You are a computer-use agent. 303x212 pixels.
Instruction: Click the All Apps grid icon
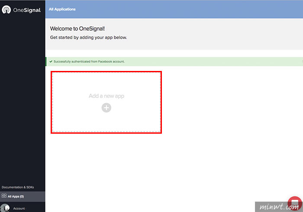point(4,196)
